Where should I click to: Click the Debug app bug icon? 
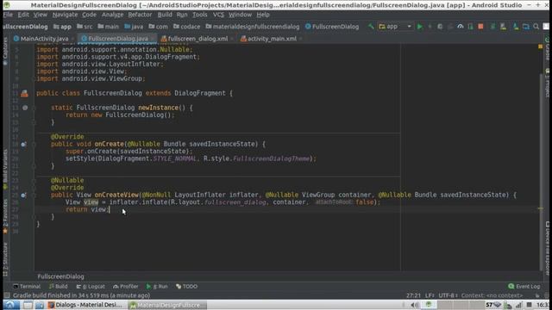click(440, 27)
